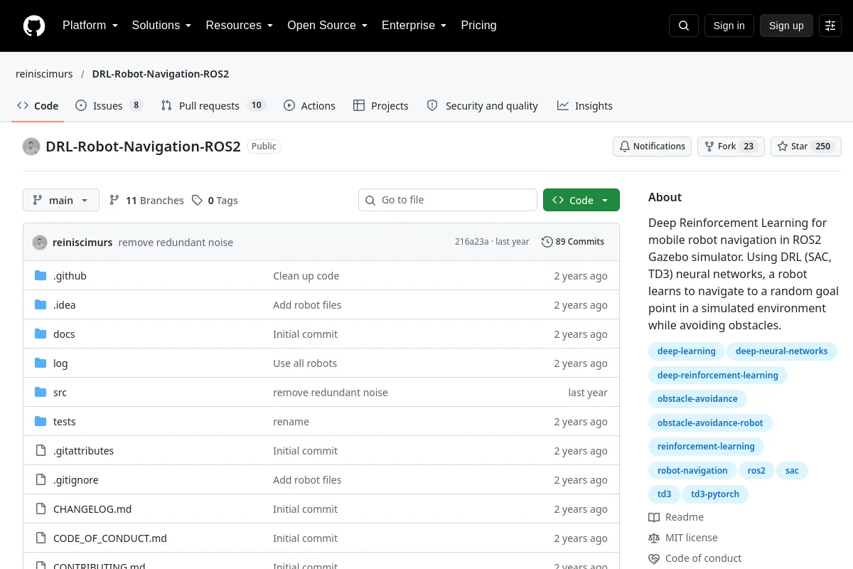The width and height of the screenshot is (853, 569).
Task: Click the tests folder icon
Action: 41,422
